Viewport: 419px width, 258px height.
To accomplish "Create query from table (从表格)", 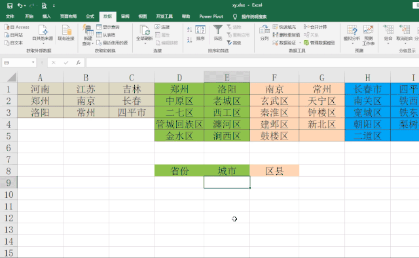I will click(x=106, y=35).
